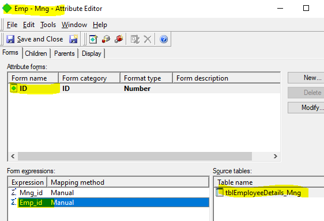324x221 pixels.
Task: Click the Modify... button
Action: tap(306, 108)
